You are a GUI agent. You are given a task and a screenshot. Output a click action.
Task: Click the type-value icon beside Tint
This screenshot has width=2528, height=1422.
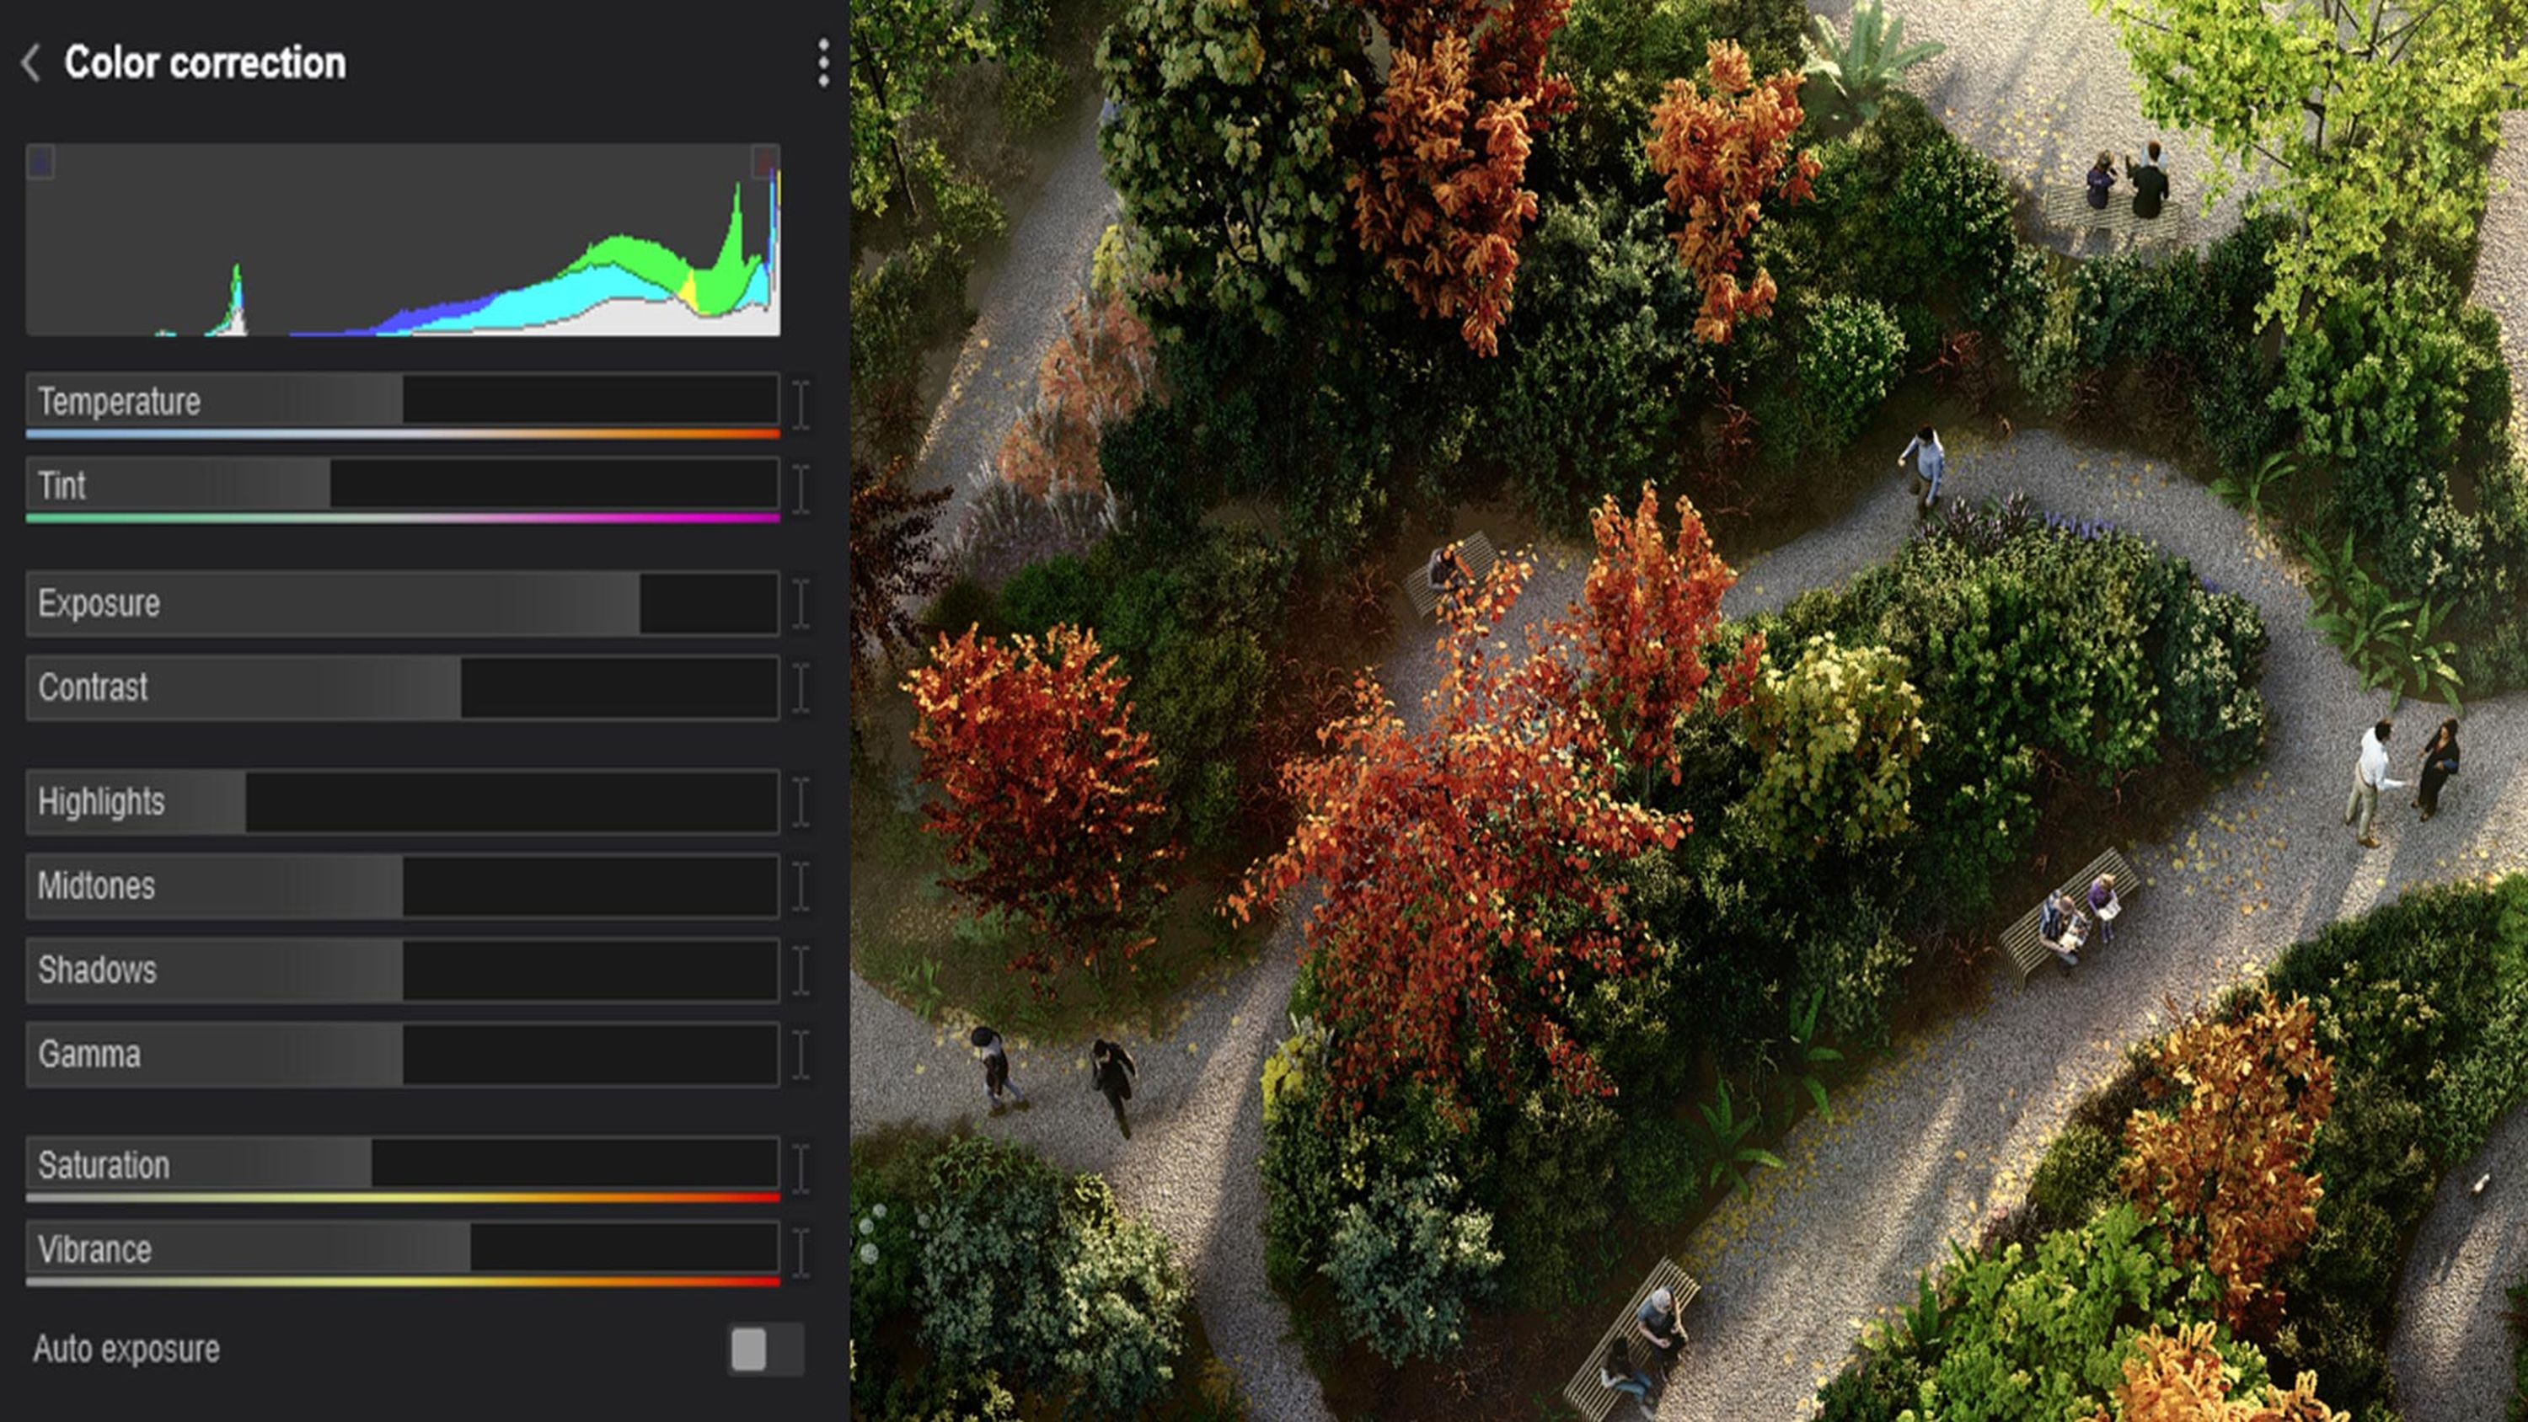801,489
